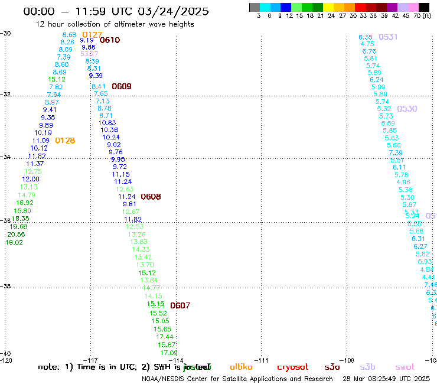
Task: Pick the red 33 ft legend swatch
Action: [x=360, y=7]
